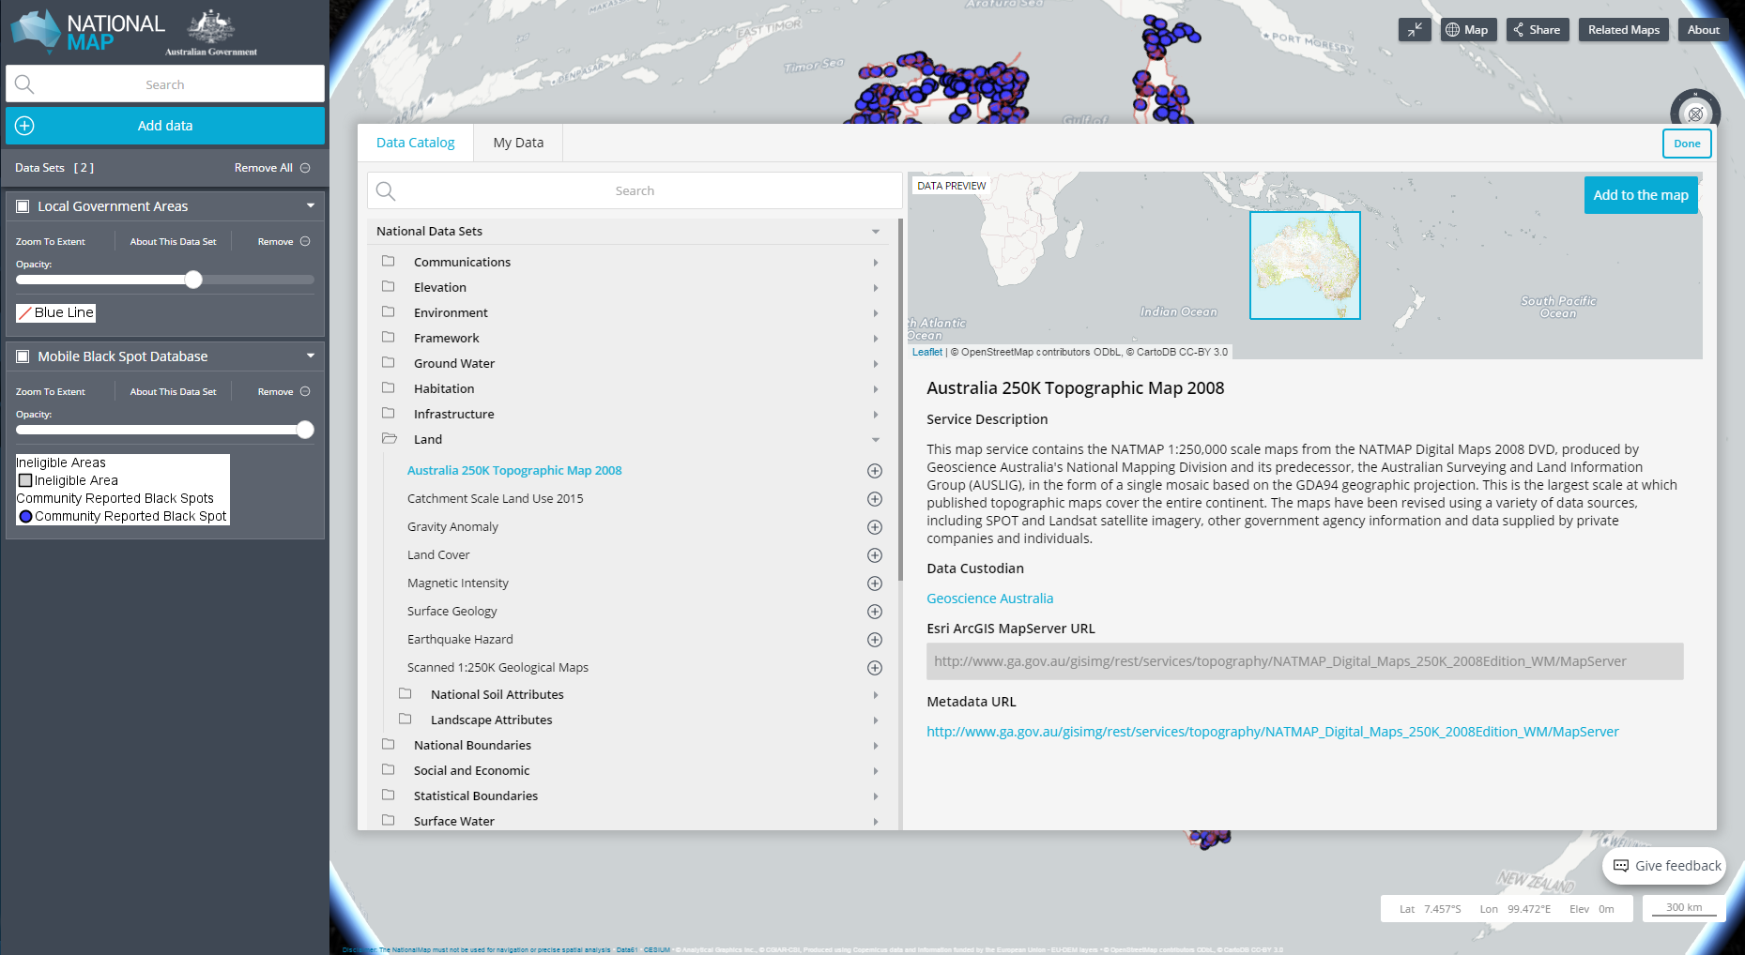Toggle Mobile Black Spot Database layer checkbox
This screenshot has width=1745, height=955.
(x=23, y=356)
